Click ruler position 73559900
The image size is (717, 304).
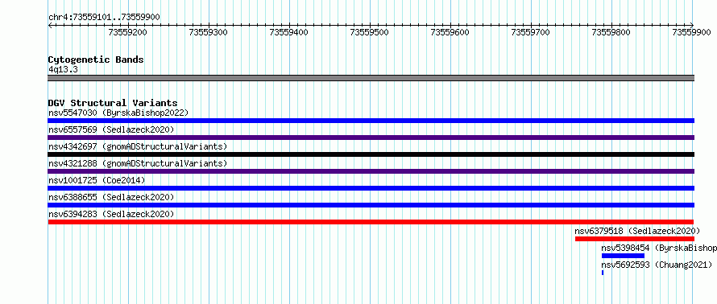(x=692, y=32)
